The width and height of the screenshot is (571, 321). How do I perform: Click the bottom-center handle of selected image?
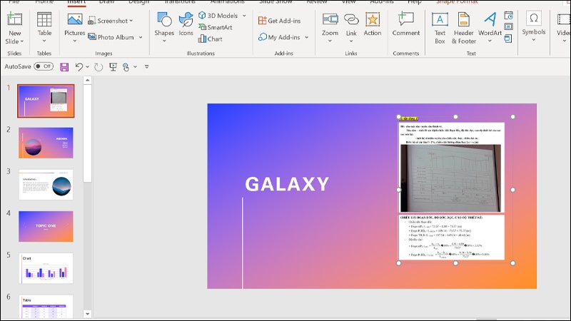tap(455, 263)
